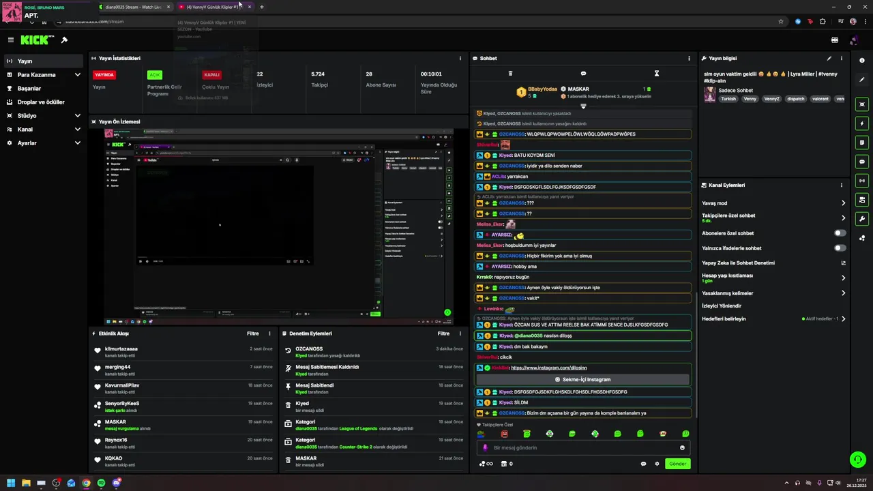Click the lightning bolt icon in right rail
873x491 pixels.
pyautogui.click(x=862, y=123)
